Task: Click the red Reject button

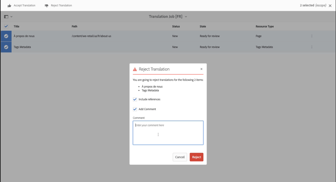Action: (x=196, y=157)
